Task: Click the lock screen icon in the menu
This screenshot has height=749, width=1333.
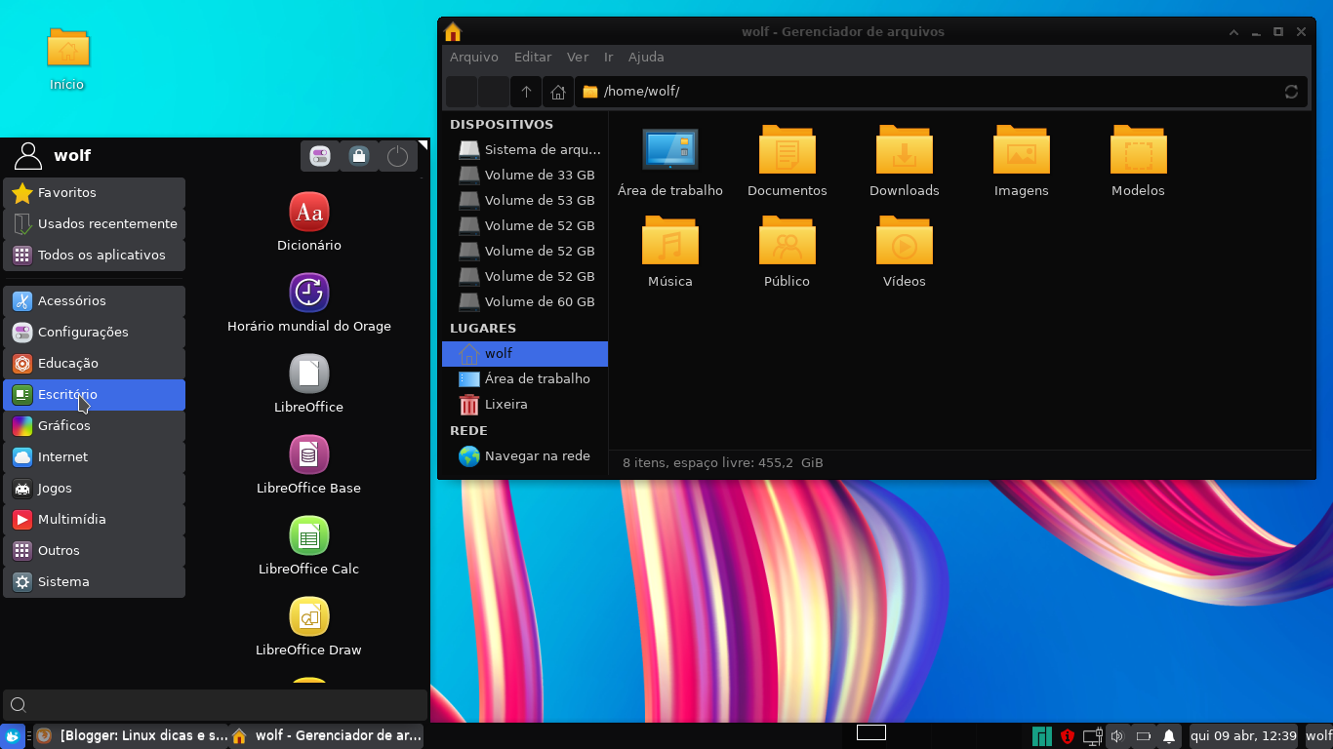Action: [358, 155]
